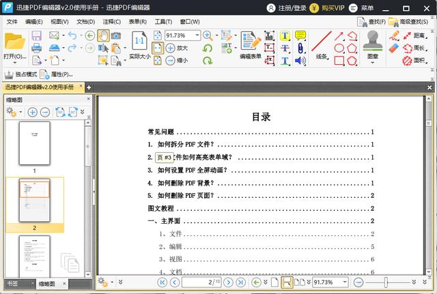Viewport: 437px width, 294px height.
Task: Open the 属性(P) properties button
Action: (x=56, y=74)
